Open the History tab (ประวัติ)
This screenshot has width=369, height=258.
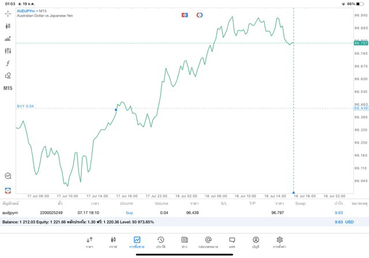pos(160,242)
